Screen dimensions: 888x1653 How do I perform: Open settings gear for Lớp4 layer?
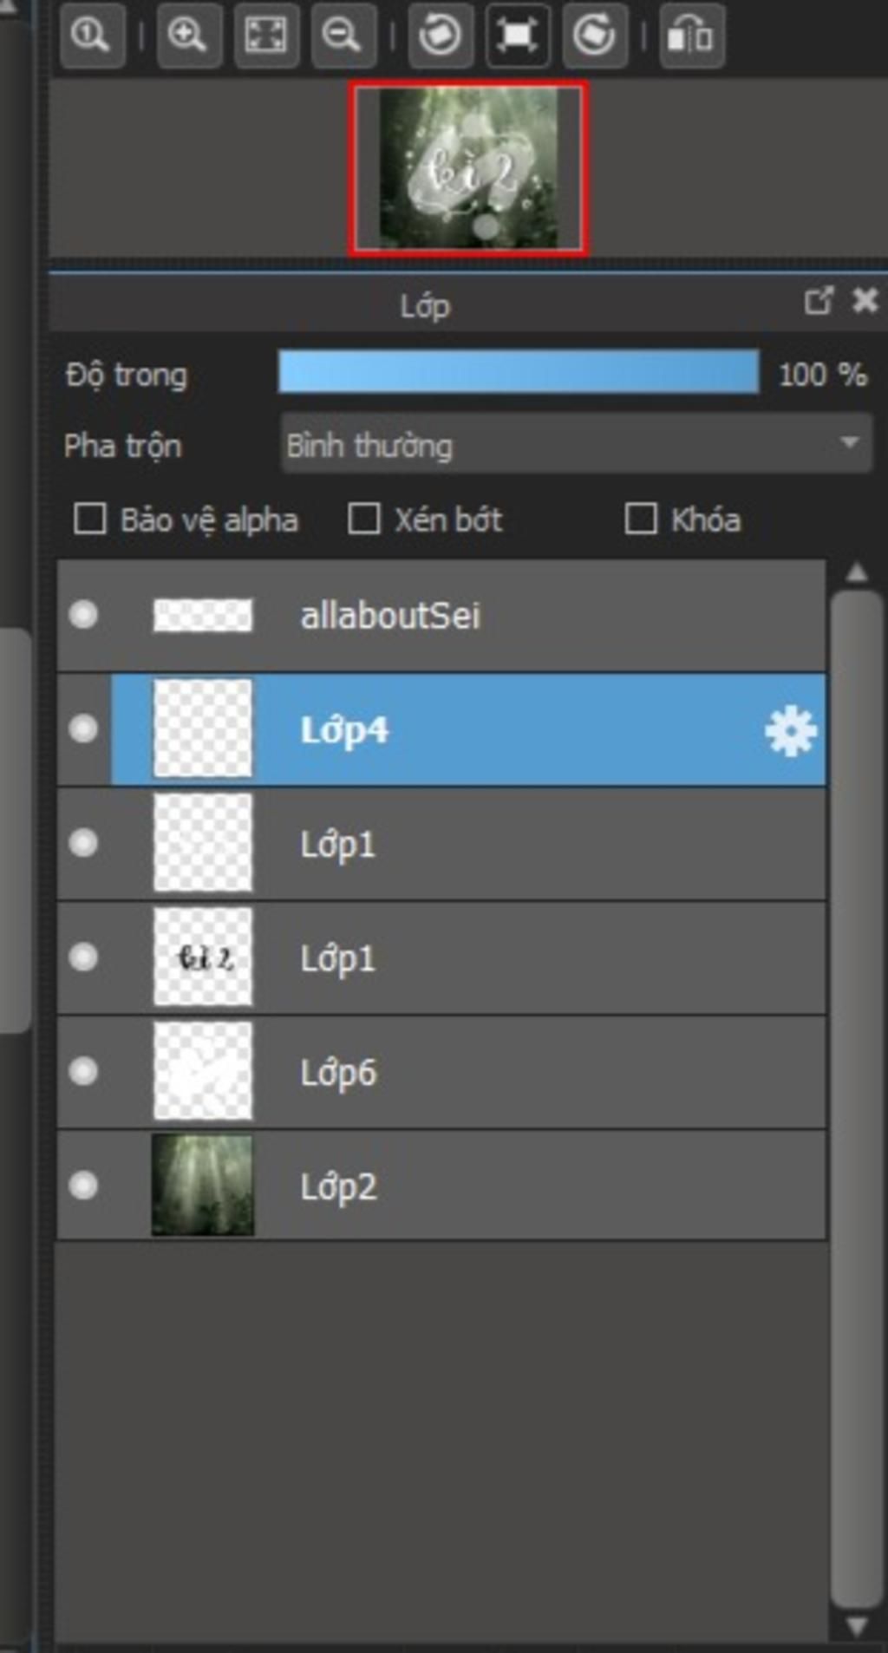(790, 731)
